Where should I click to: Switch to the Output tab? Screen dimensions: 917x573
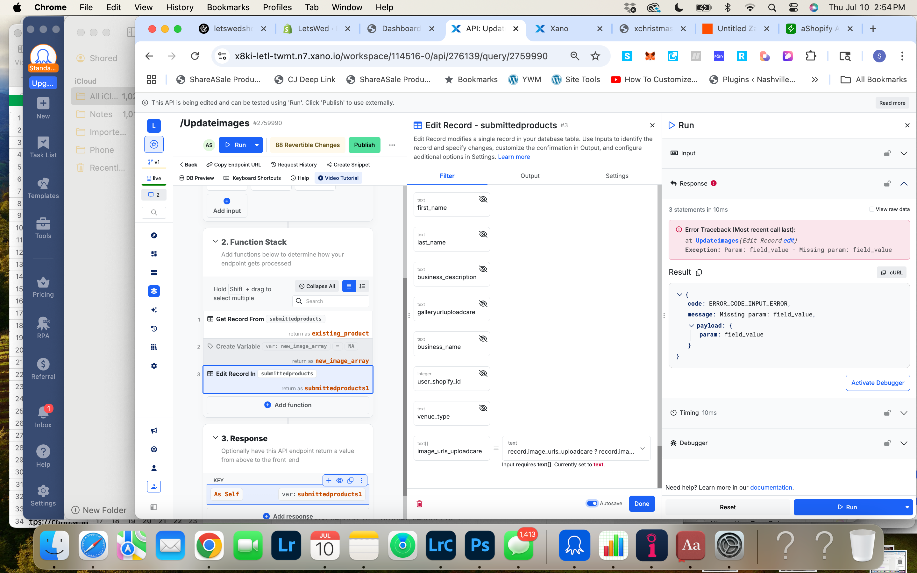(530, 176)
